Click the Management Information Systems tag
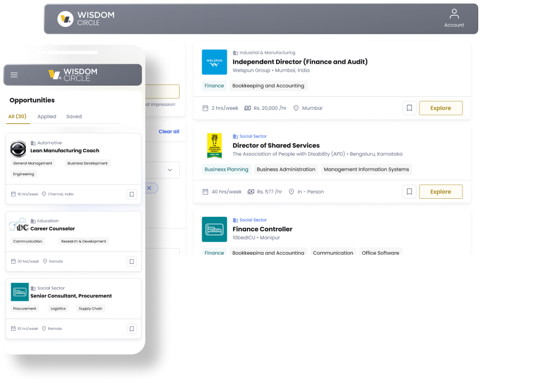The height and width of the screenshot is (383, 560). pos(366,169)
